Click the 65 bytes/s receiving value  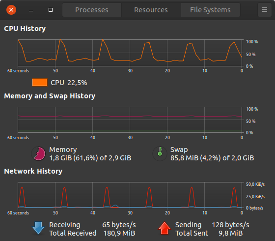click(119, 225)
